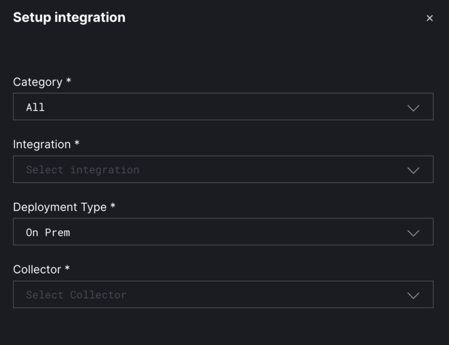Click the Deployment Type chevron arrow
Image resolution: width=449 pixels, height=345 pixels.
click(413, 233)
